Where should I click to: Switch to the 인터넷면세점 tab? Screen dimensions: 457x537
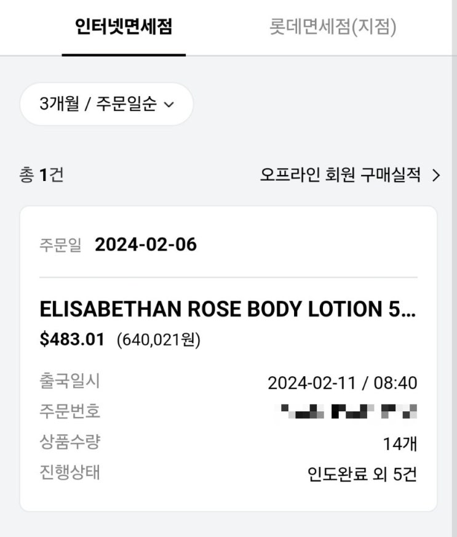click(x=123, y=27)
